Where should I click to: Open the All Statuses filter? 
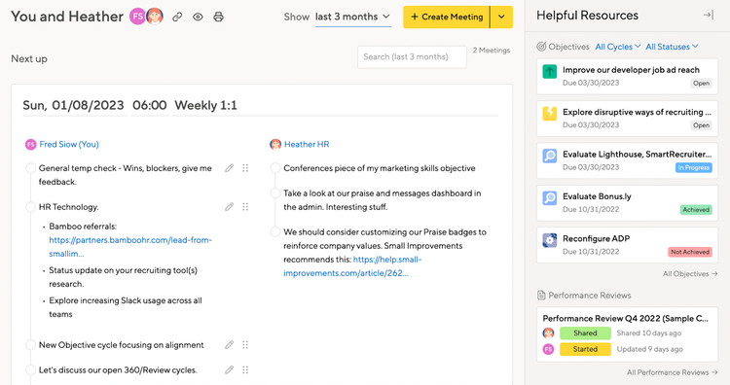[672, 47]
